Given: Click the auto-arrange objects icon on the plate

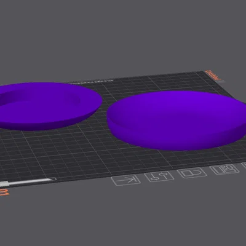Looking at the screenshot, I should pos(224,169).
